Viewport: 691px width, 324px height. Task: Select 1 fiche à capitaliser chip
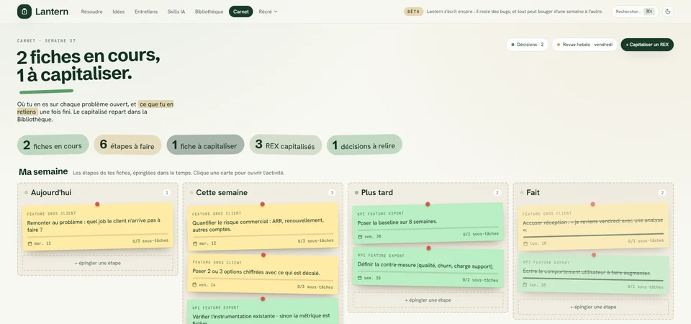point(205,145)
